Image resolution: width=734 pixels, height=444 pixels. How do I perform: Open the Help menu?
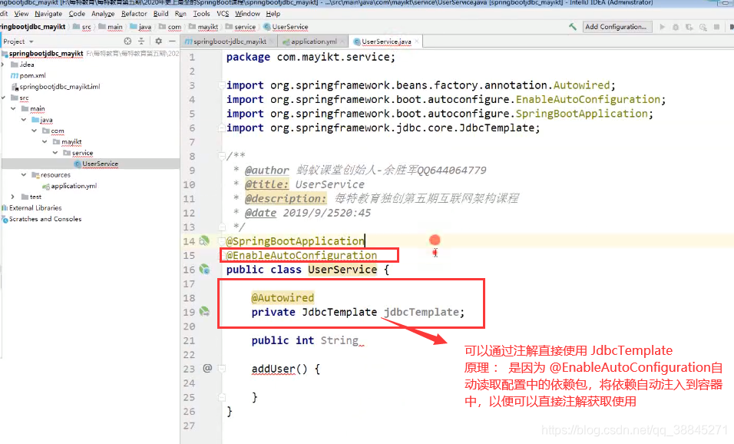point(273,14)
